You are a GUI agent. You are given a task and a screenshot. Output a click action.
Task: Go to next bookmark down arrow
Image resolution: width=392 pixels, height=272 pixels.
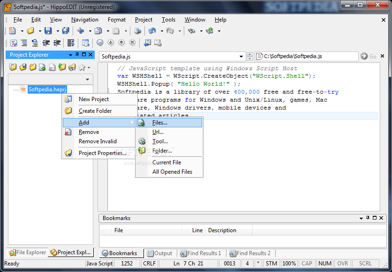pyautogui.click(x=111, y=43)
